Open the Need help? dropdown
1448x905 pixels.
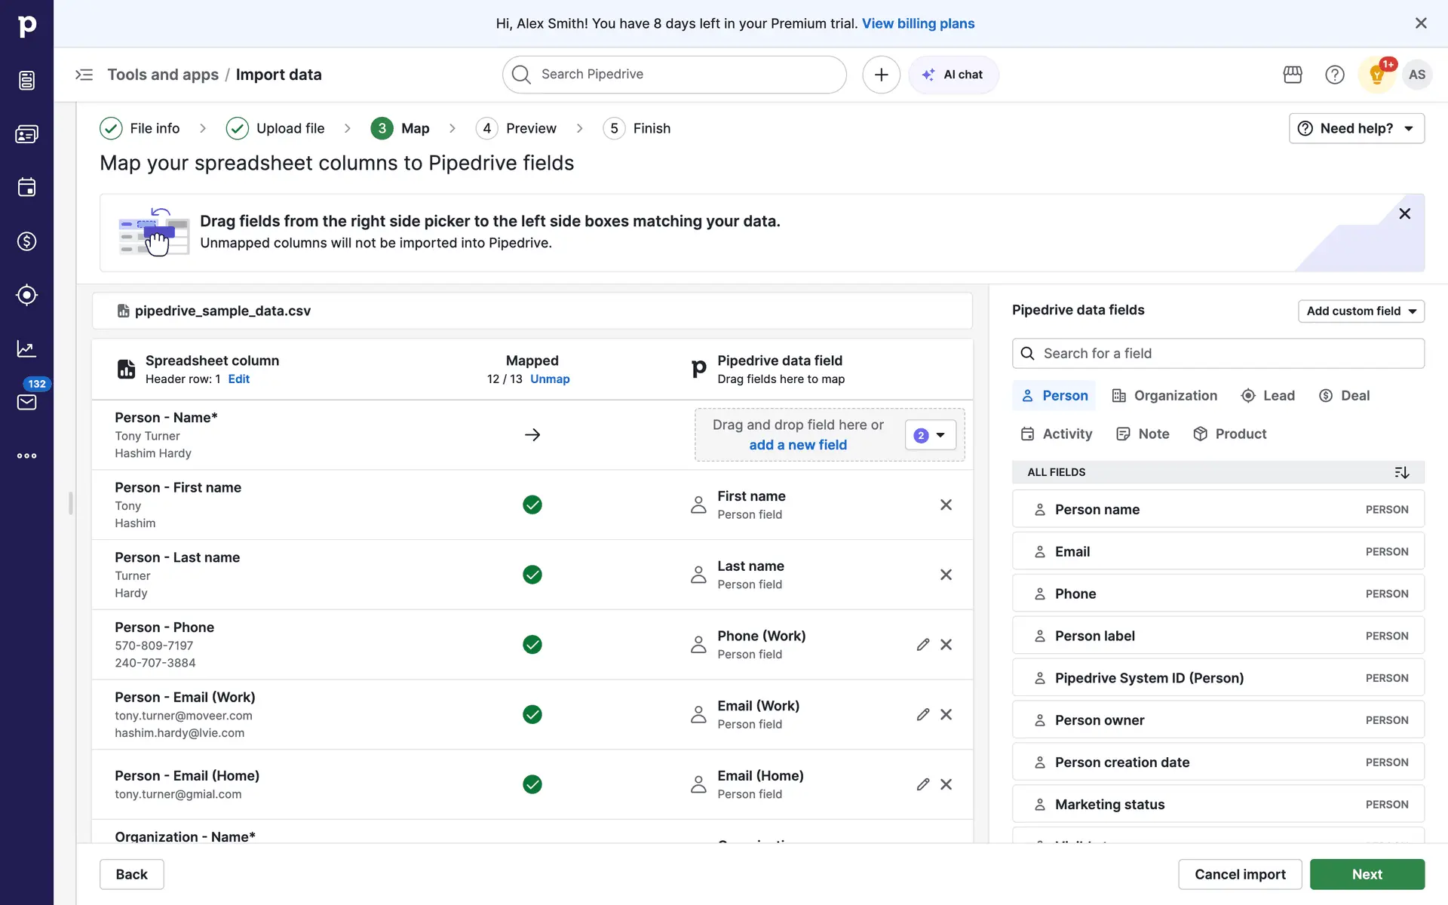click(1356, 128)
